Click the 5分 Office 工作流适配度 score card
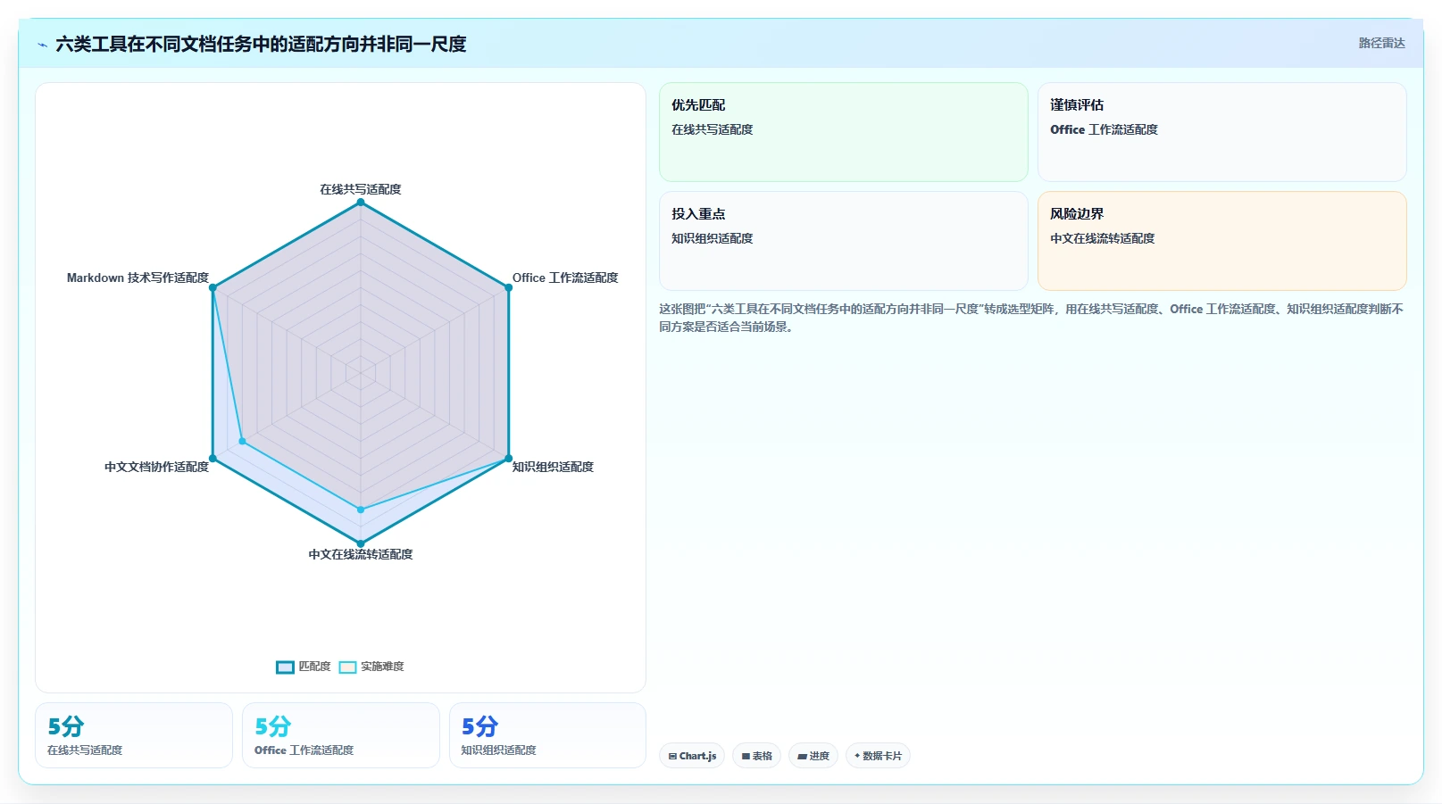The height and width of the screenshot is (804, 1442). point(341,735)
